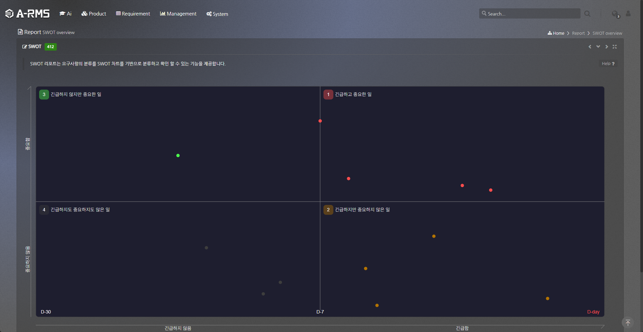Open the Ai menu
643x332 pixels.
66,14
